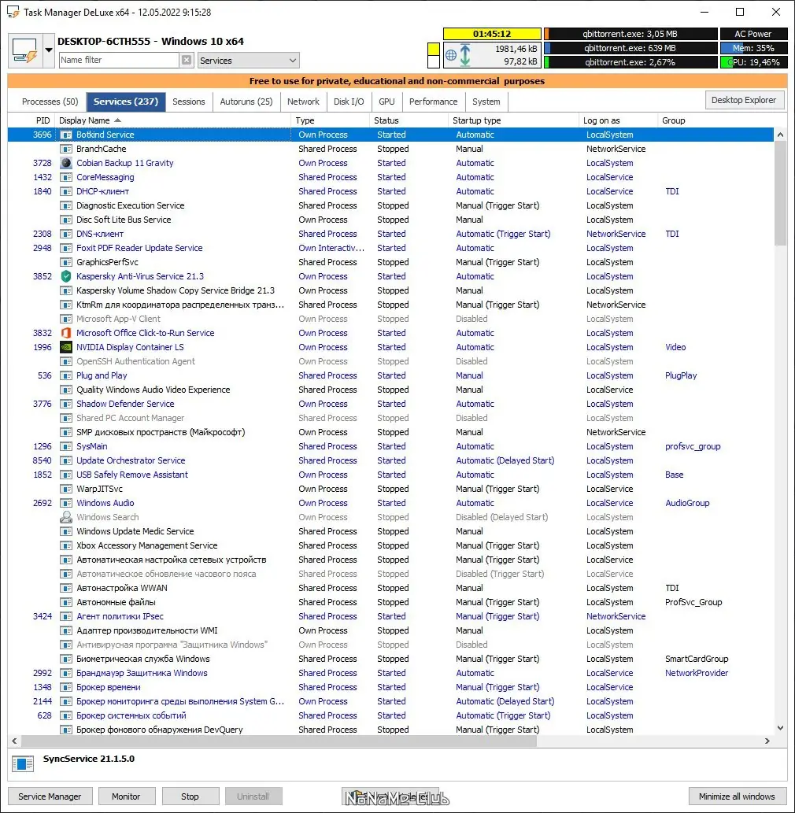Clear the Name filter with the X icon

[187, 60]
